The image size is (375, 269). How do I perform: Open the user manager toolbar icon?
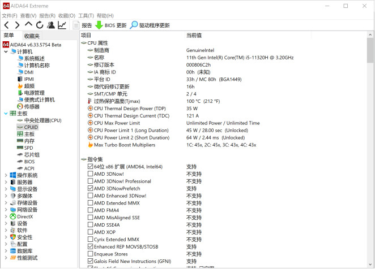click(x=51, y=25)
